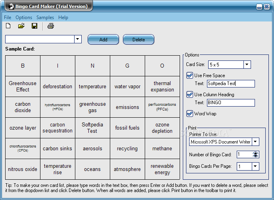Click the 'temperature' cell under column N

pyautogui.click(x=92, y=86)
